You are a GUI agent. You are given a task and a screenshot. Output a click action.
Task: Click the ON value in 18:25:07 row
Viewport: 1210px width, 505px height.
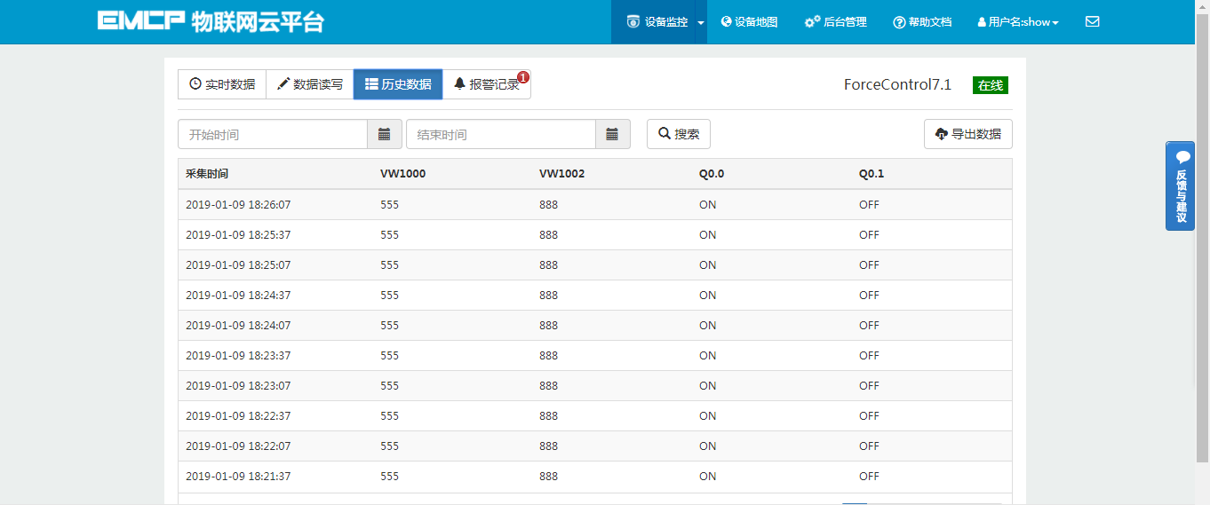(707, 264)
